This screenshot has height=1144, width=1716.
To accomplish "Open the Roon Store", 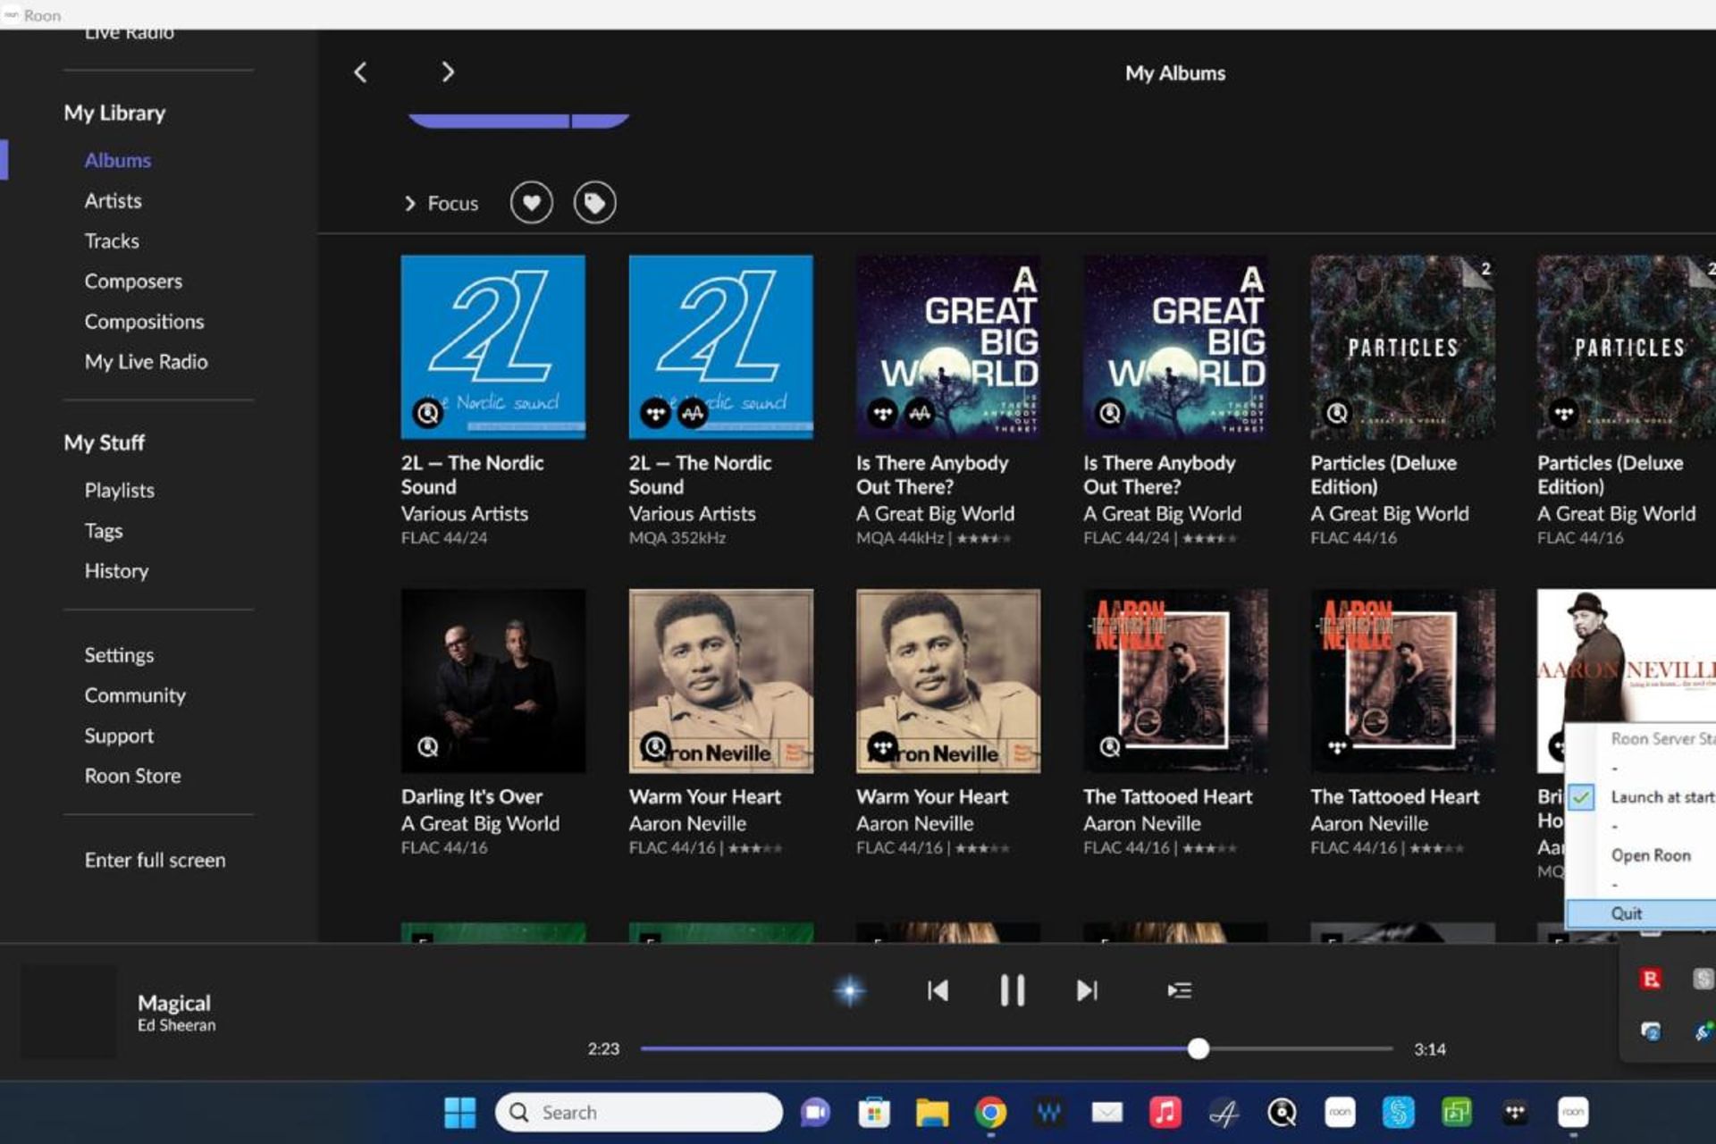I will point(132,775).
